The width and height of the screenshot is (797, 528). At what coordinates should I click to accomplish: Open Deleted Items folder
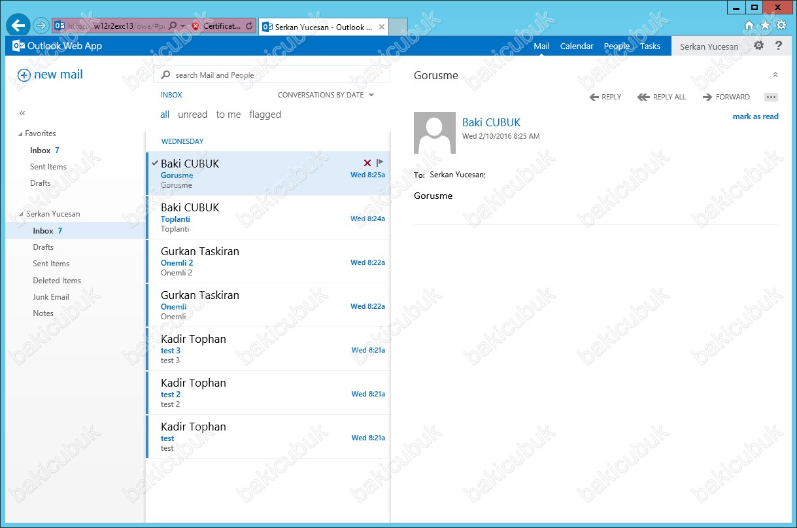pyautogui.click(x=57, y=281)
